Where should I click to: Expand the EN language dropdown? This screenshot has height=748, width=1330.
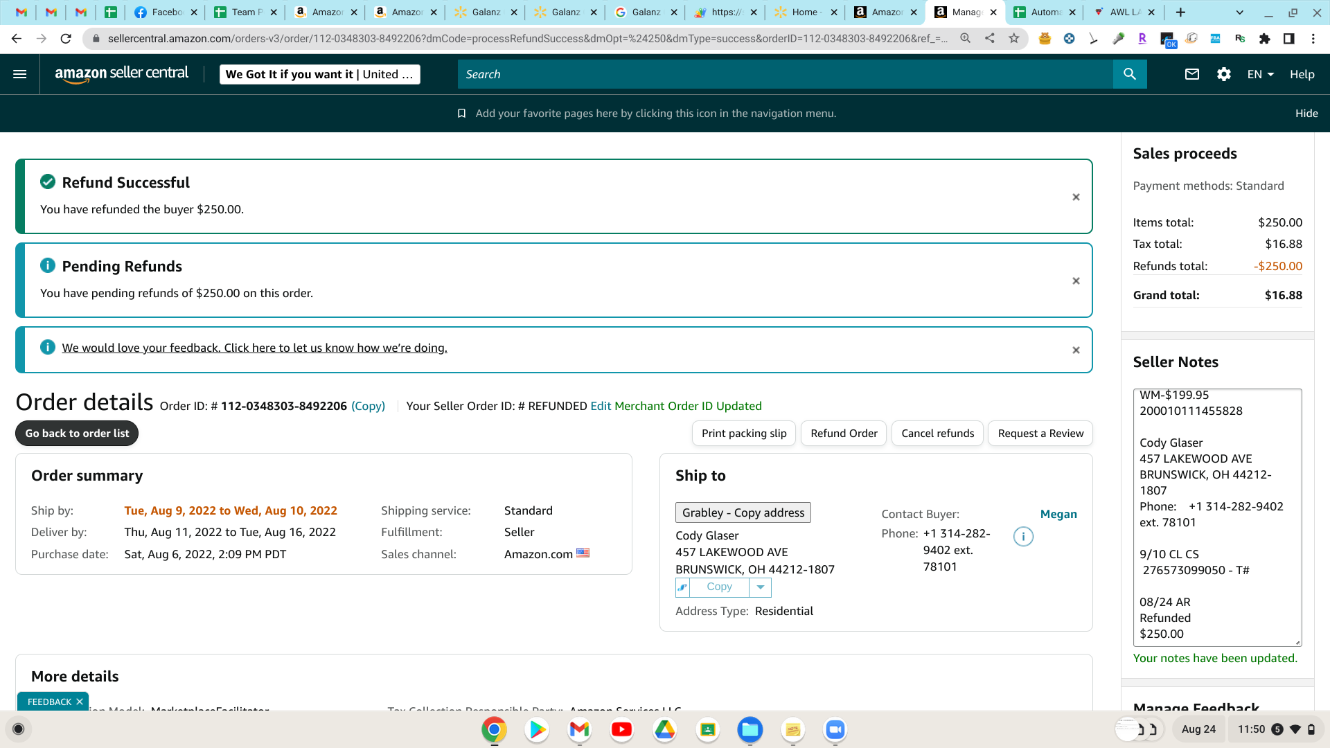(x=1260, y=74)
